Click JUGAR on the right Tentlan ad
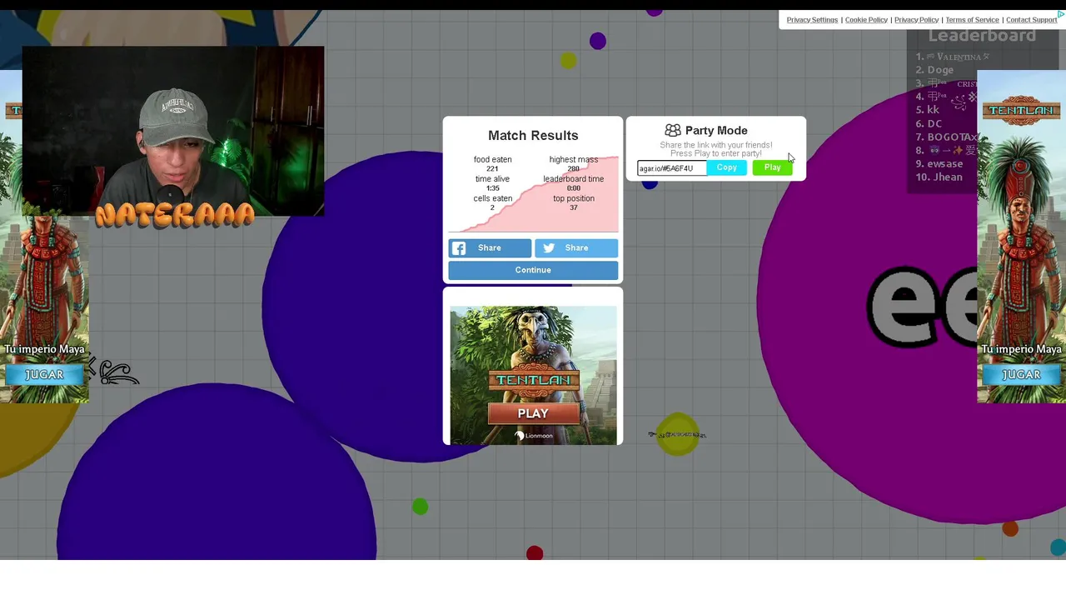Screen dimensions: 1066x600 click(x=1021, y=375)
